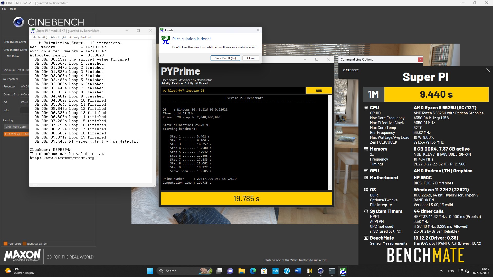
Task: Open Teams Chat from the taskbar
Action: pyautogui.click(x=230, y=271)
